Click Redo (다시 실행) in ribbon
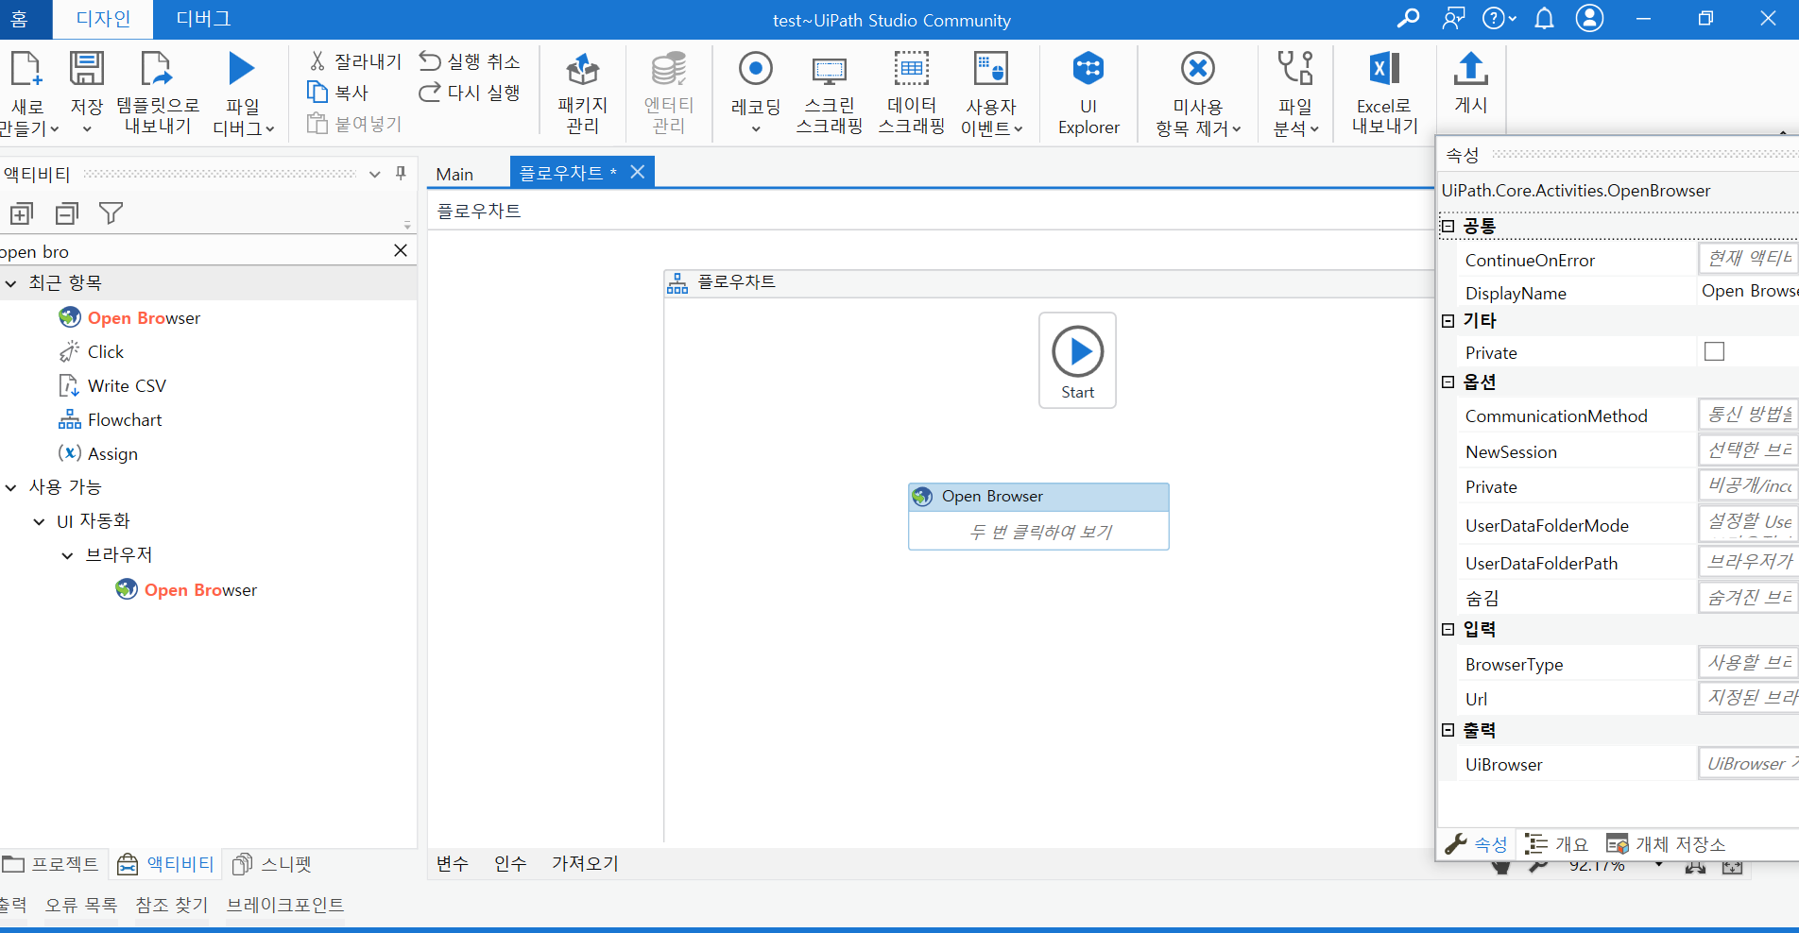This screenshot has width=1799, height=933. [470, 93]
